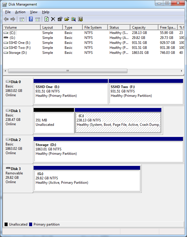Screen dimensions: 187x237
Task: Sort by the Layout column header
Action: [x=52, y=28]
